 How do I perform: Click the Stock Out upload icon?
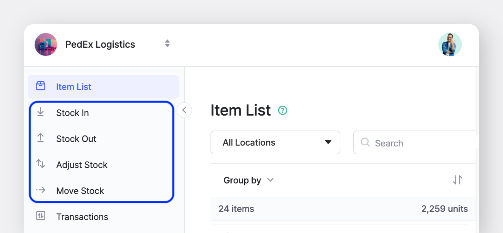click(x=40, y=138)
